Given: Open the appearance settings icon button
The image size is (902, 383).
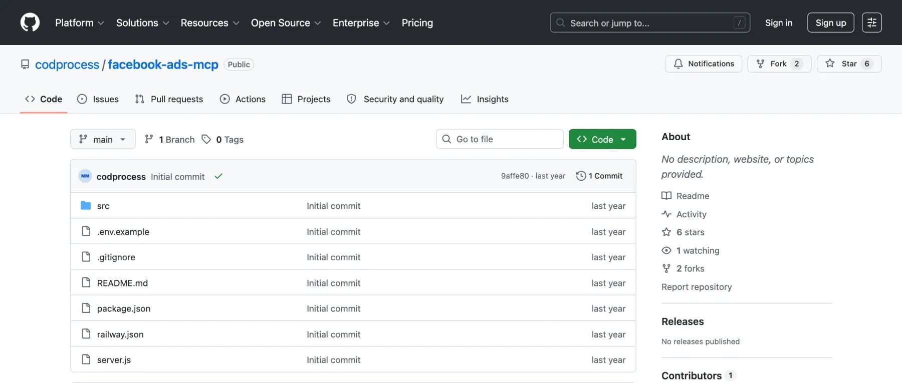Looking at the screenshot, I should [x=872, y=23].
